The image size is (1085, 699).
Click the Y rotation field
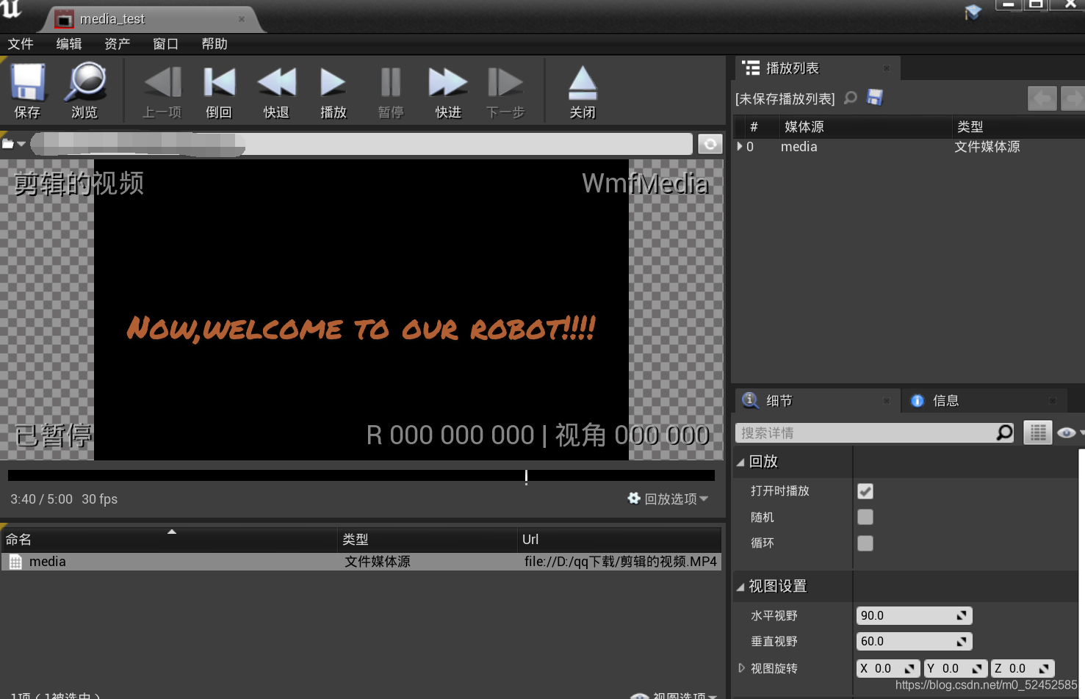955,668
